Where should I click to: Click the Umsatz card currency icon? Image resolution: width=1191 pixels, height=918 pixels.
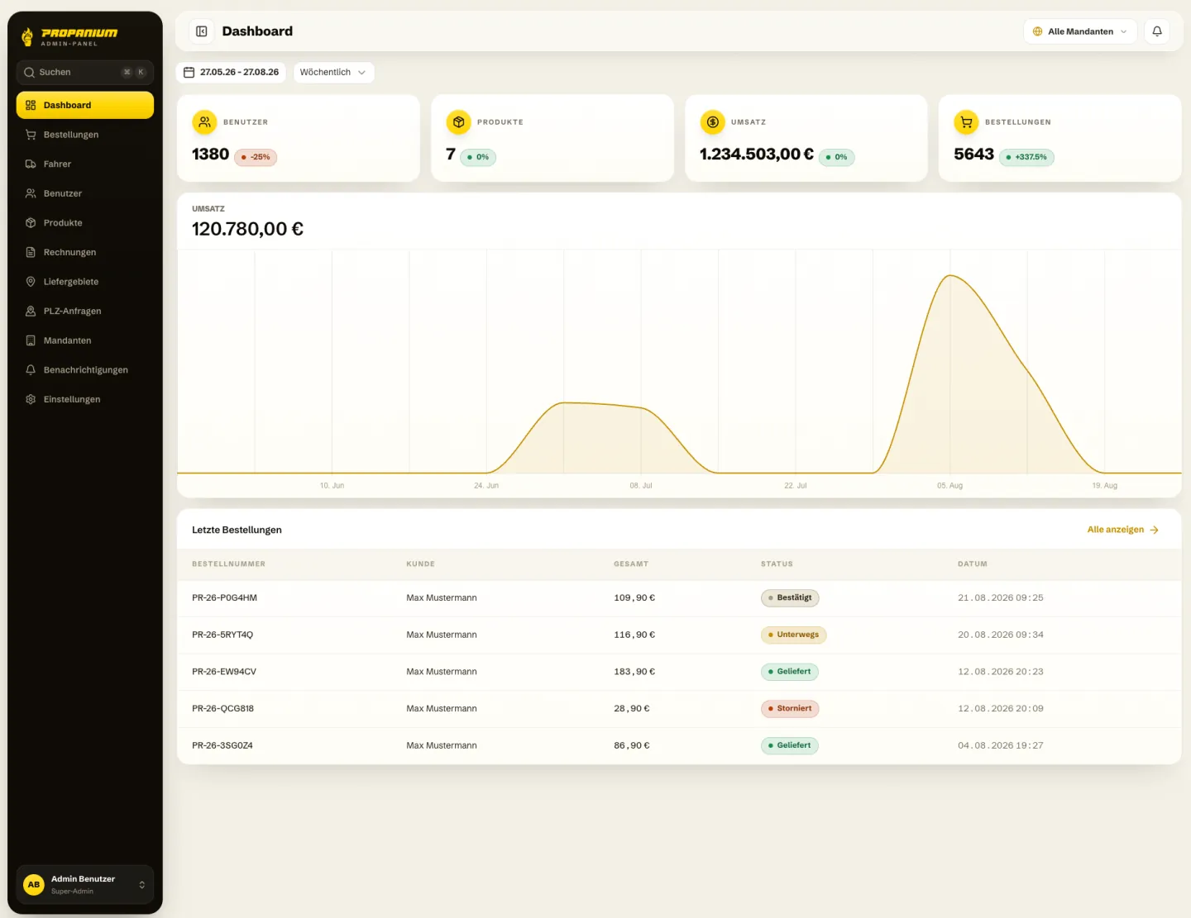[712, 122]
